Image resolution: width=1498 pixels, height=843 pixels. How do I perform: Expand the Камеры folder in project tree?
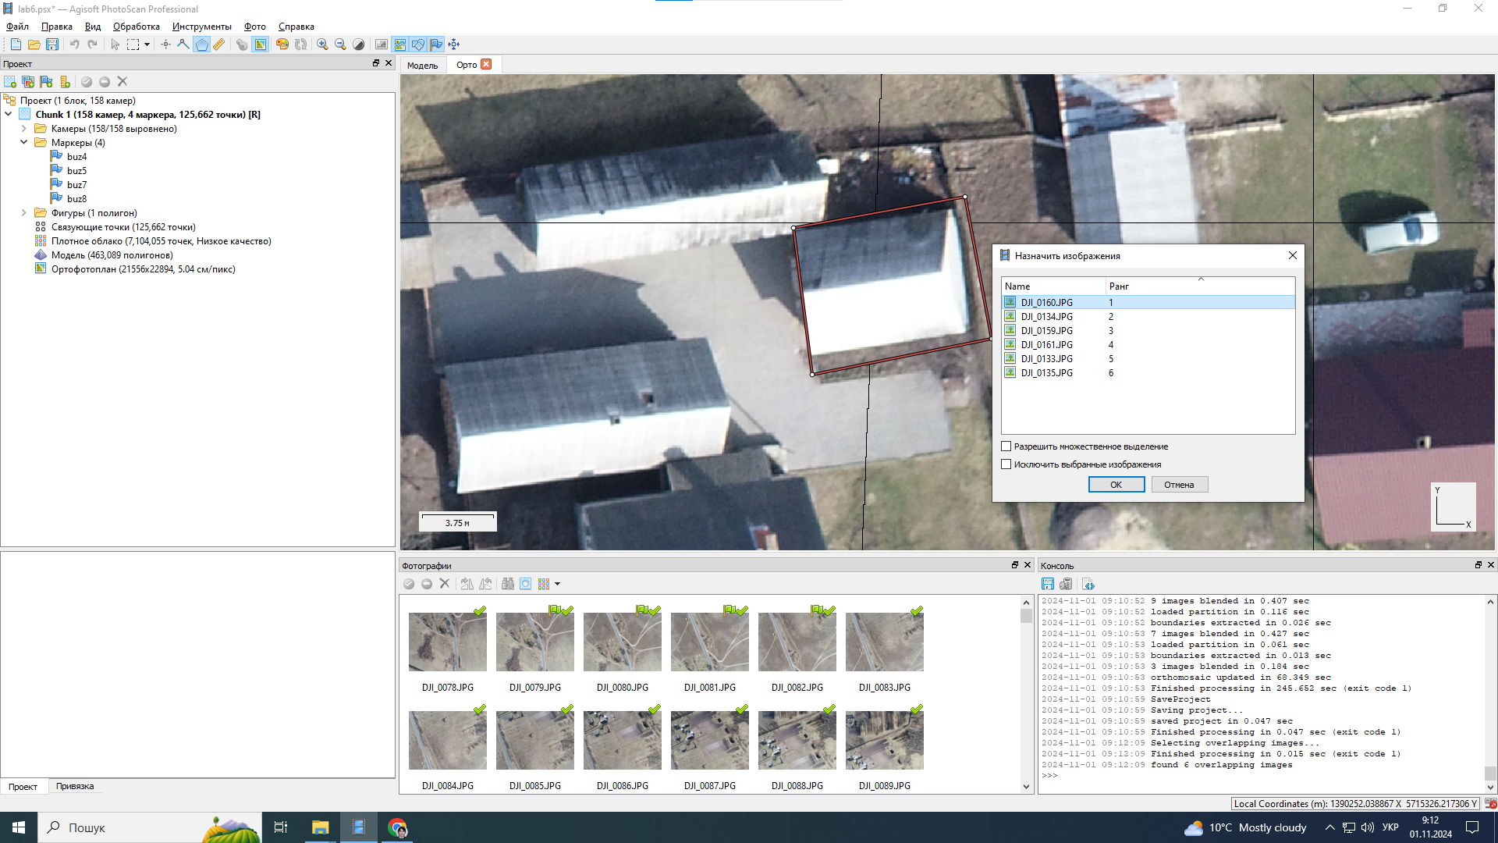[x=24, y=129]
